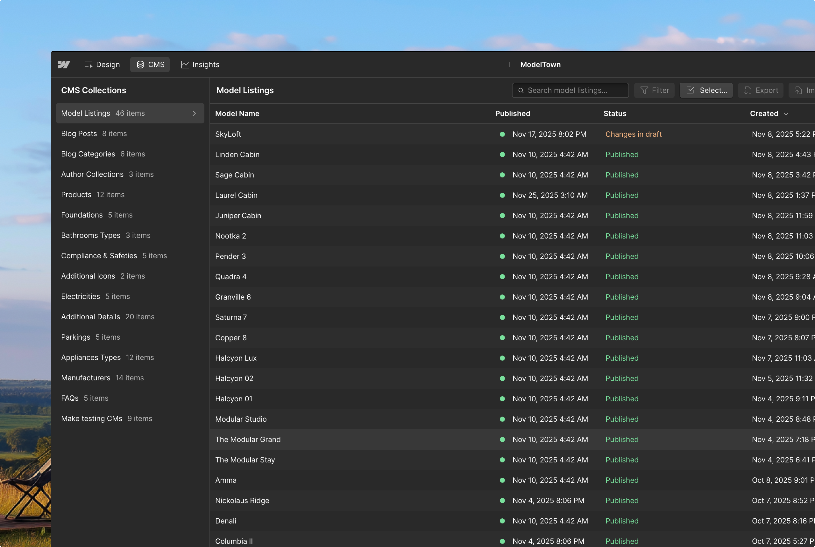Click Changes in draft status
The width and height of the screenshot is (815, 547).
tap(633, 134)
